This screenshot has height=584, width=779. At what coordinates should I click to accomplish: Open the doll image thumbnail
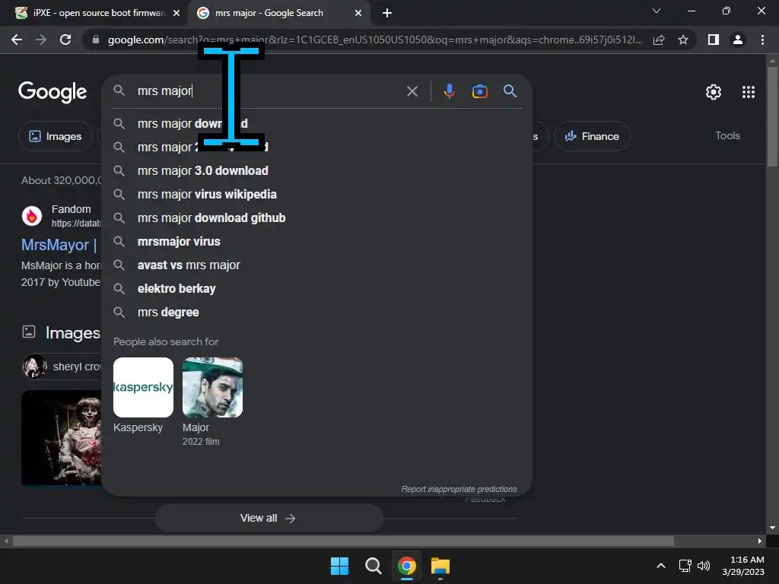[62, 437]
